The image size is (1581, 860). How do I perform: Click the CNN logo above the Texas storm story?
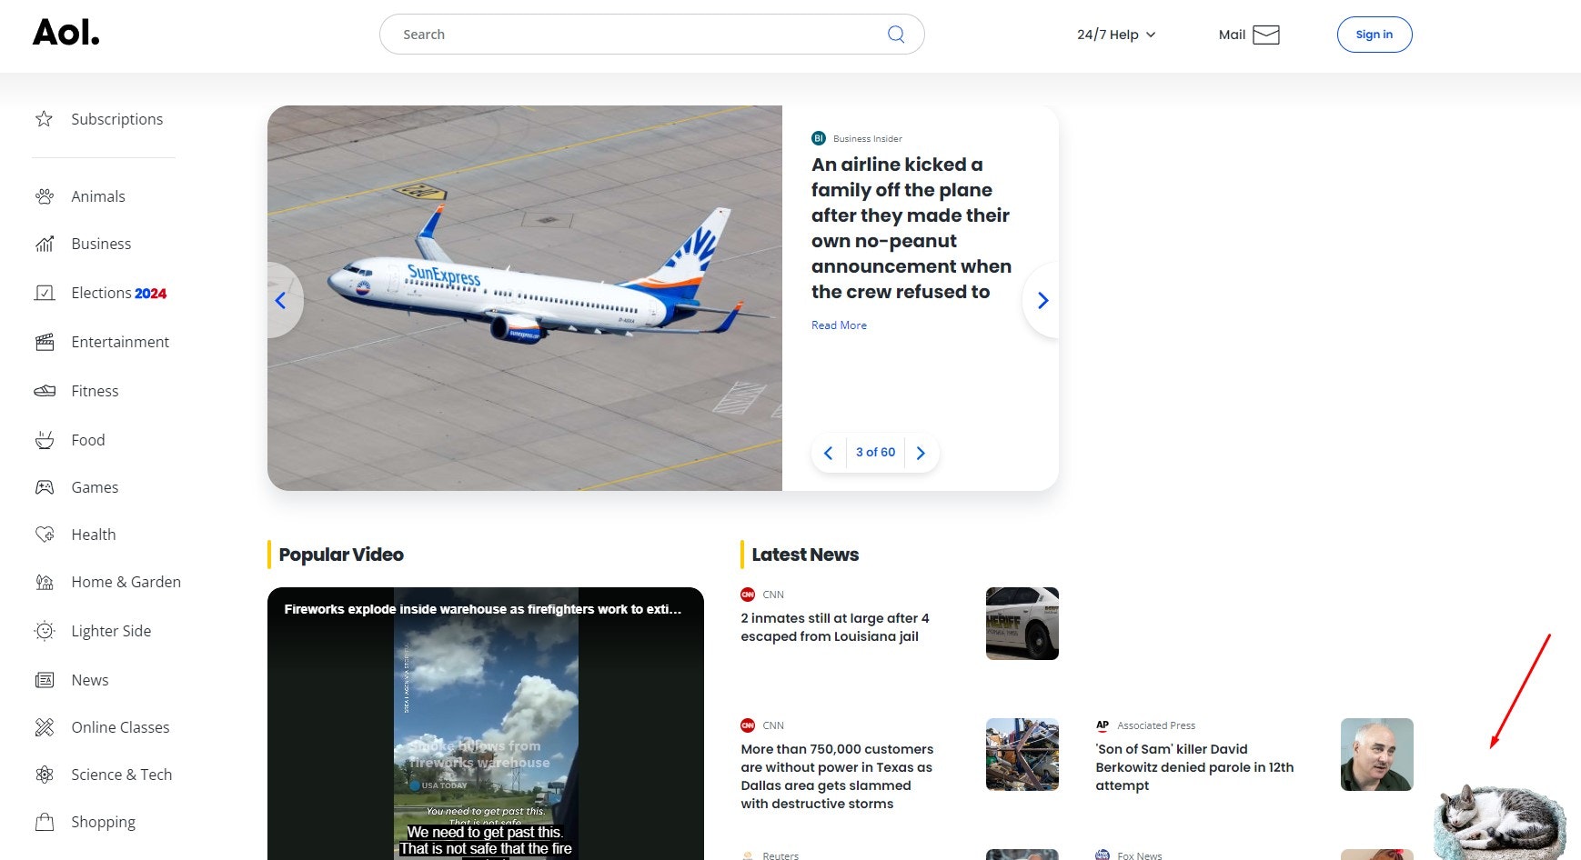click(748, 725)
